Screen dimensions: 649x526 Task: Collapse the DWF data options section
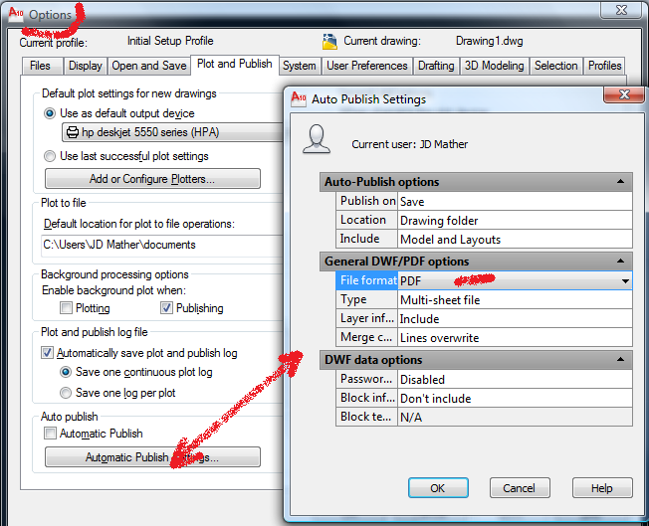pyautogui.click(x=620, y=359)
